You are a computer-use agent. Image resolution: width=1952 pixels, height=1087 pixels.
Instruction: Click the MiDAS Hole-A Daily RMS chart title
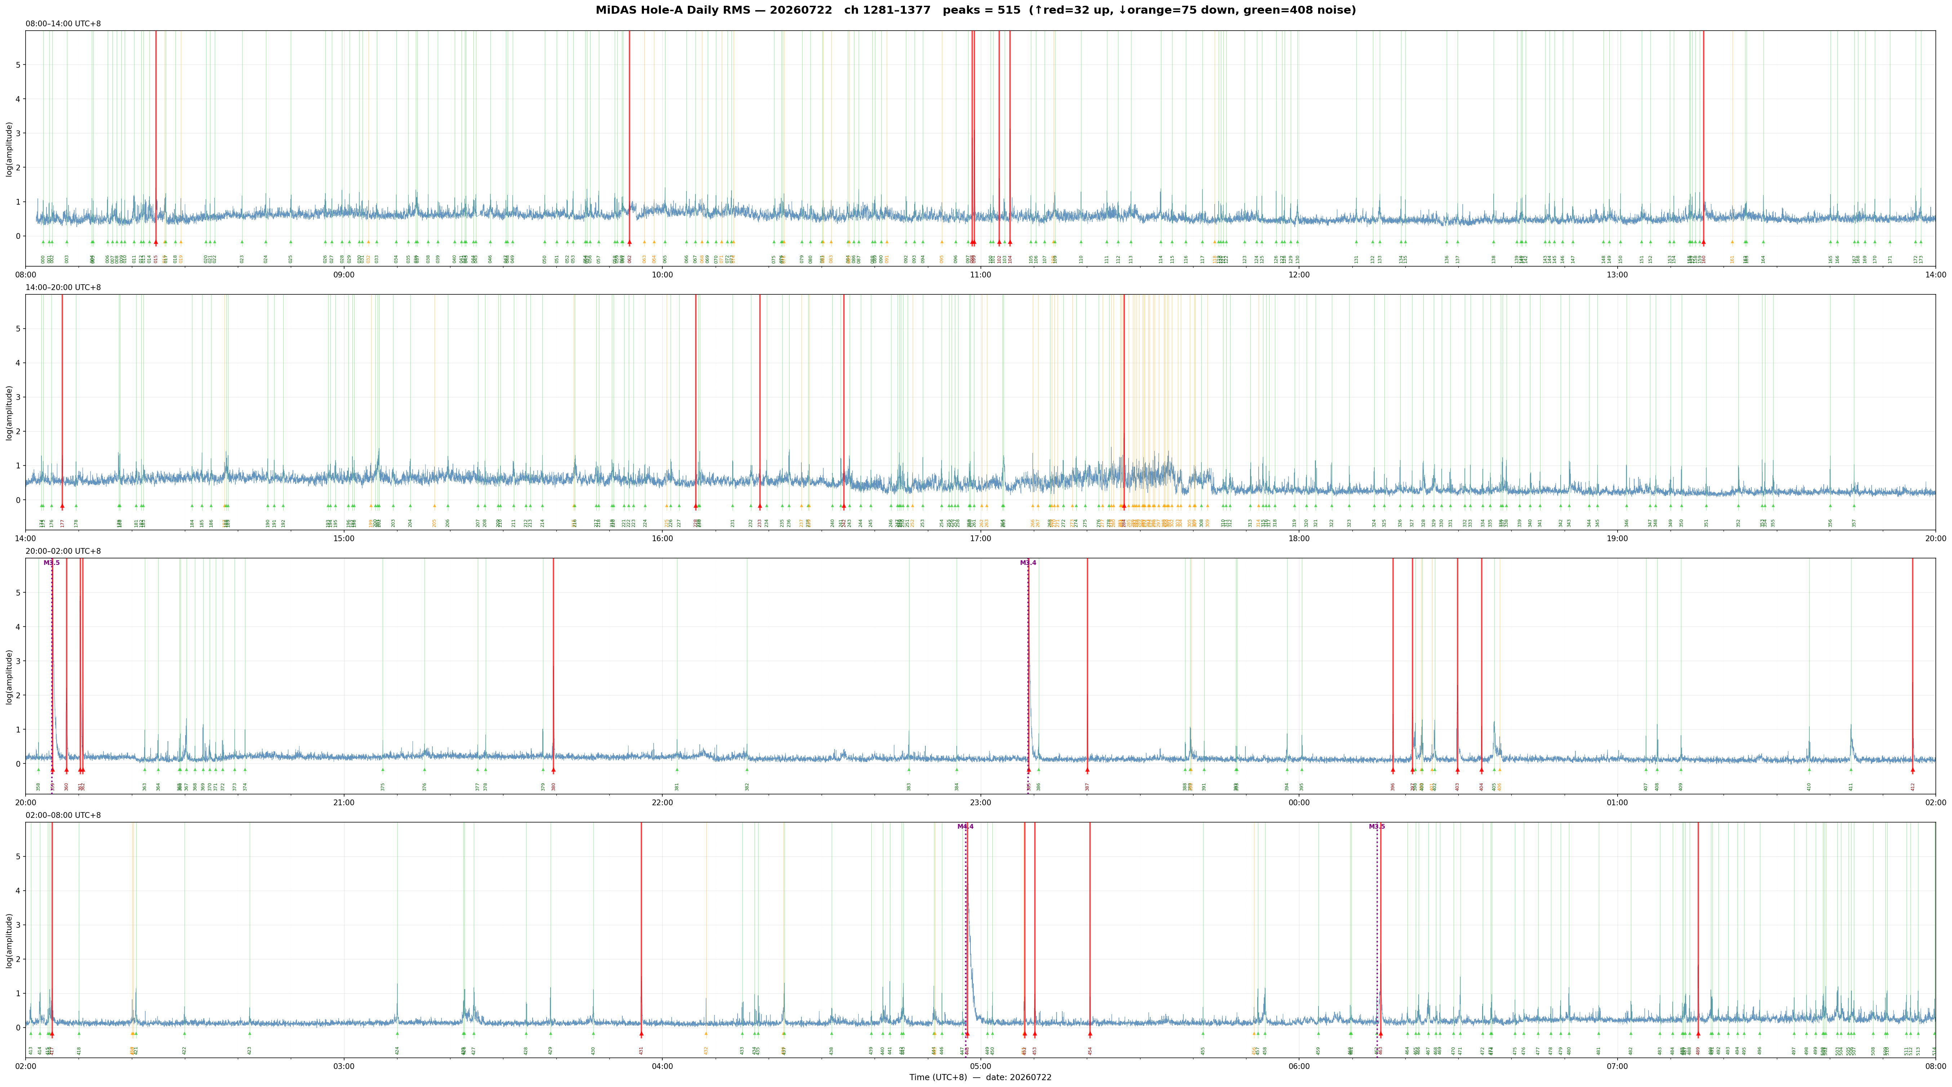(976, 10)
